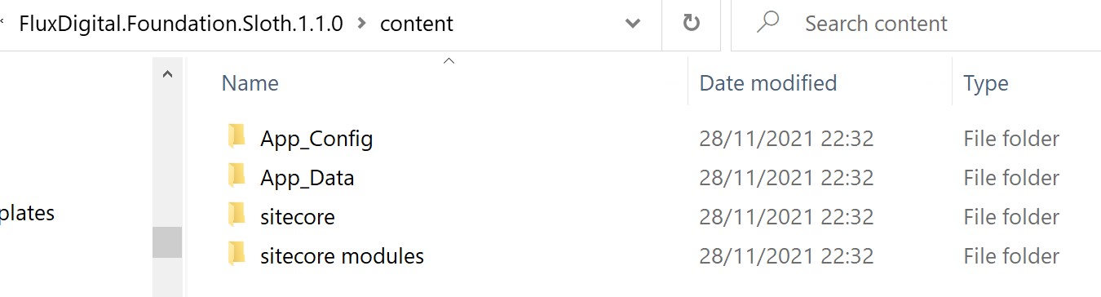This screenshot has width=1101, height=297.
Task: Click the App_Config folder icon
Action: 237,137
